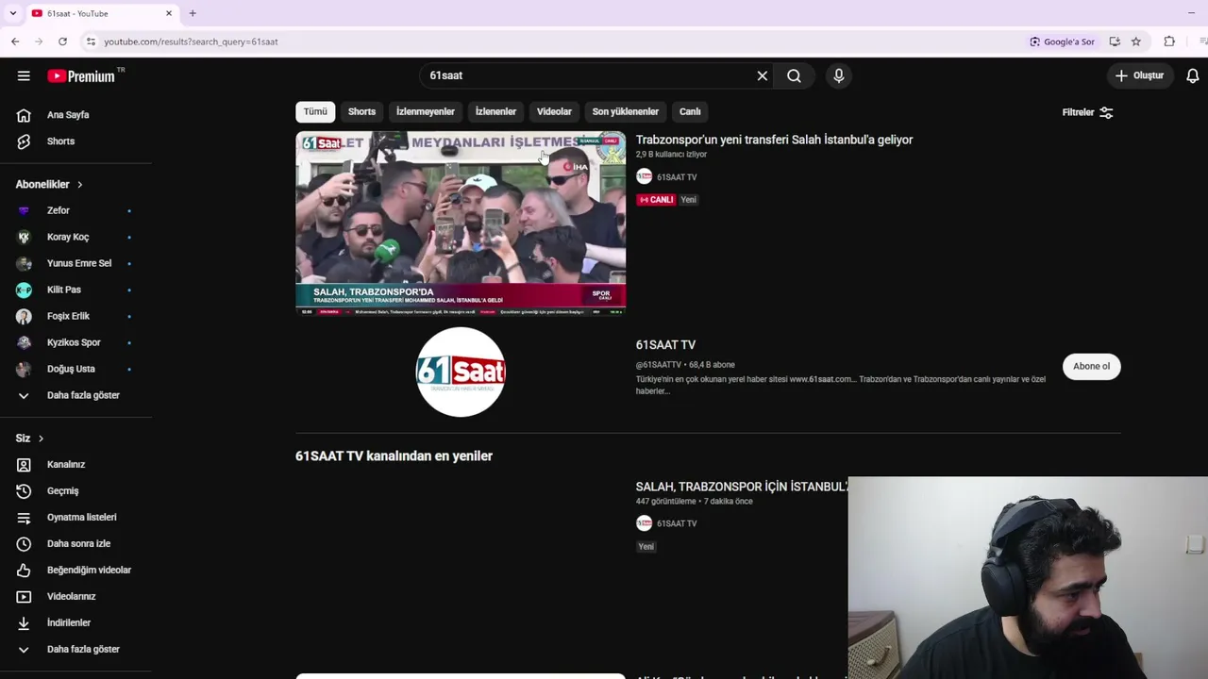Open the Salah İstanbul'a geliyor video title
Image resolution: width=1208 pixels, height=679 pixels.
(x=774, y=140)
